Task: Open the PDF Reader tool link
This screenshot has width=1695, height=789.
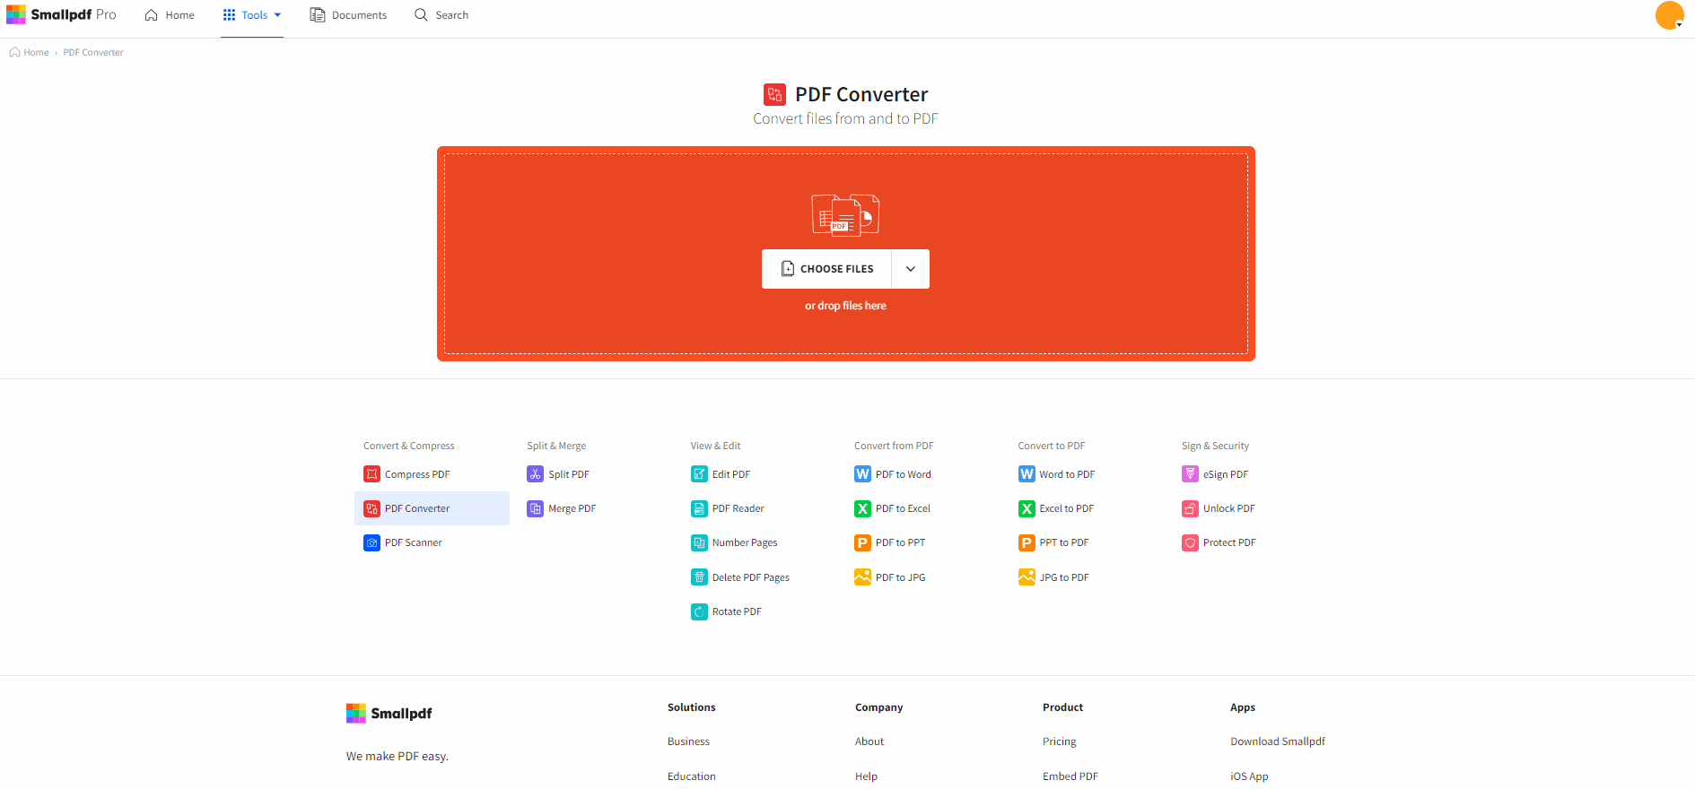Action: 738,508
